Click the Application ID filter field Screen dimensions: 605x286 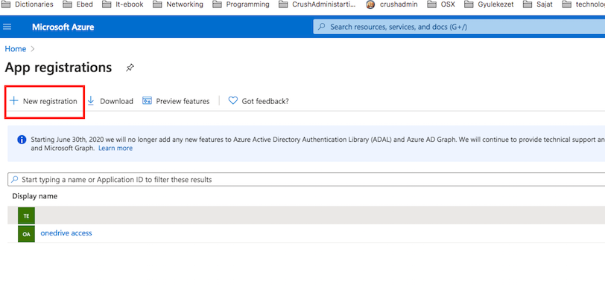pos(307,180)
